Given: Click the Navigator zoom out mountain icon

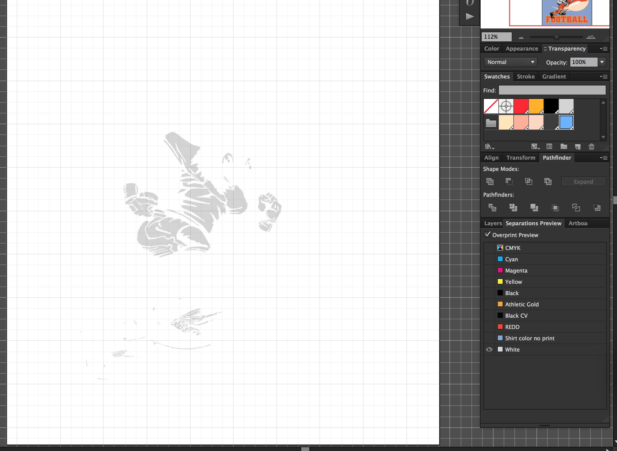Looking at the screenshot, I should 521,37.
